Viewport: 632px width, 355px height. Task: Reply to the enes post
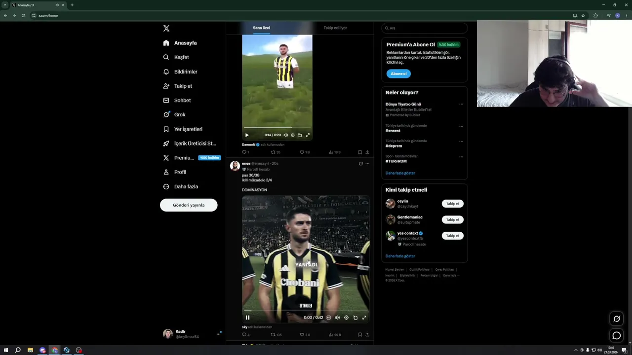tap(245, 335)
